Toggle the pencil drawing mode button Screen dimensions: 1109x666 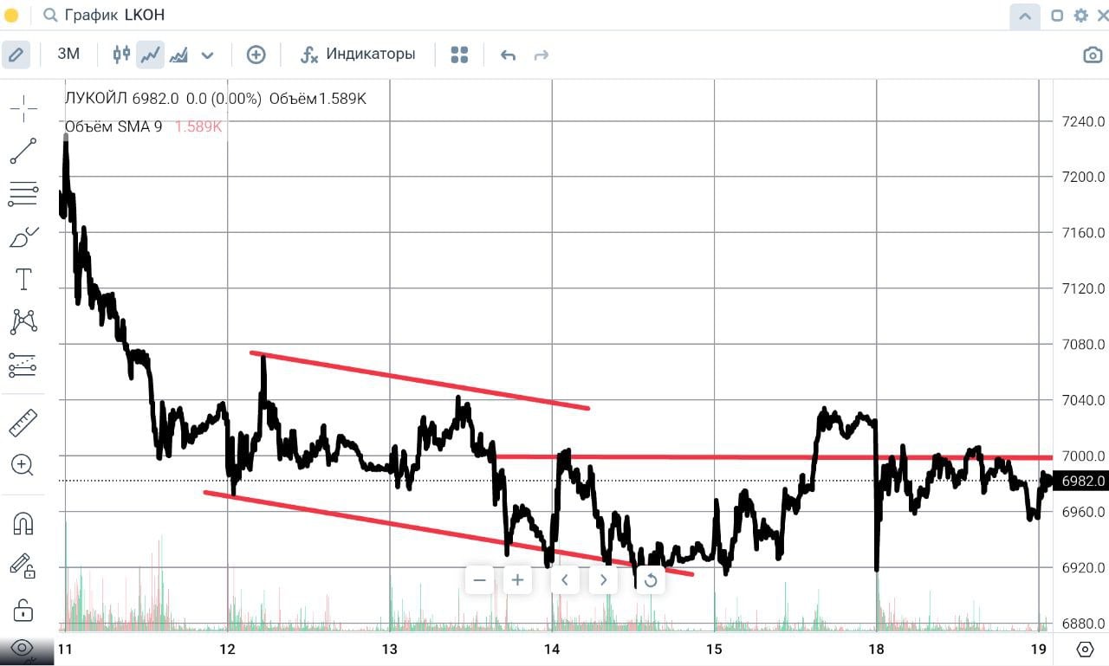tap(15, 55)
